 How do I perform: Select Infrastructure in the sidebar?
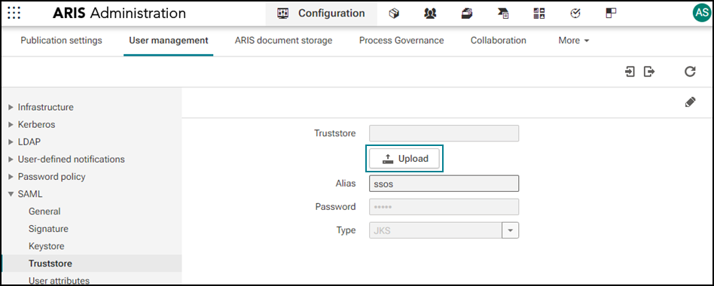(x=45, y=108)
